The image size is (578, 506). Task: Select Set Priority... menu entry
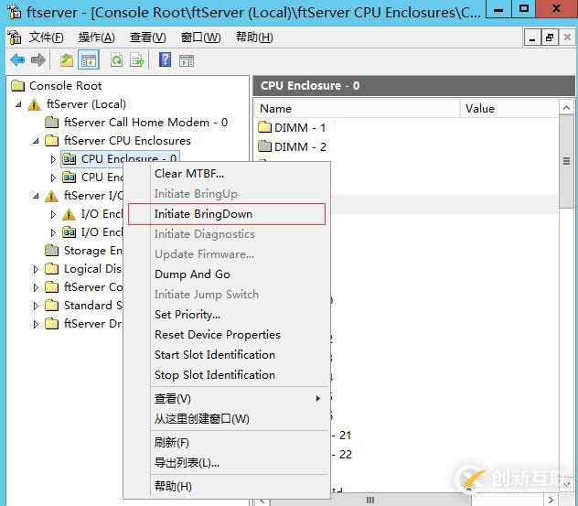coord(227,315)
